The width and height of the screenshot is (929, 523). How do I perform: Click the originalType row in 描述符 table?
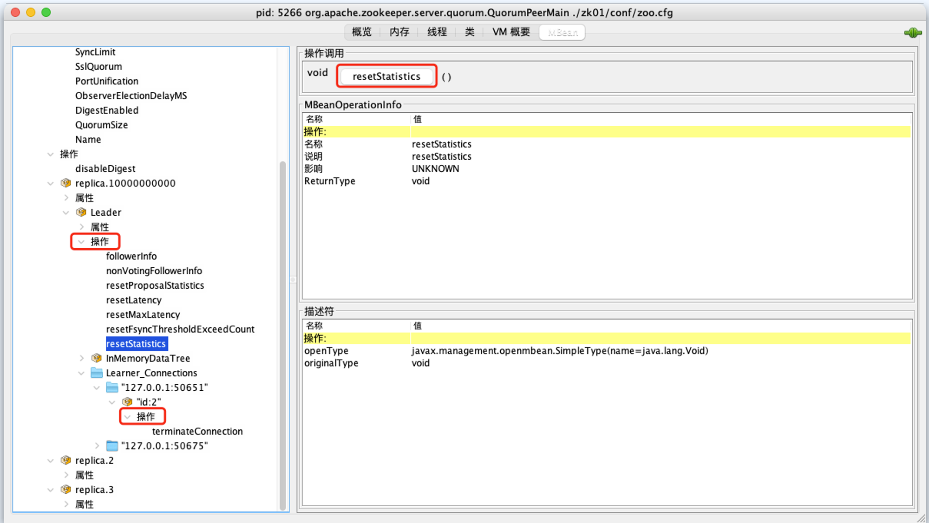coord(607,363)
